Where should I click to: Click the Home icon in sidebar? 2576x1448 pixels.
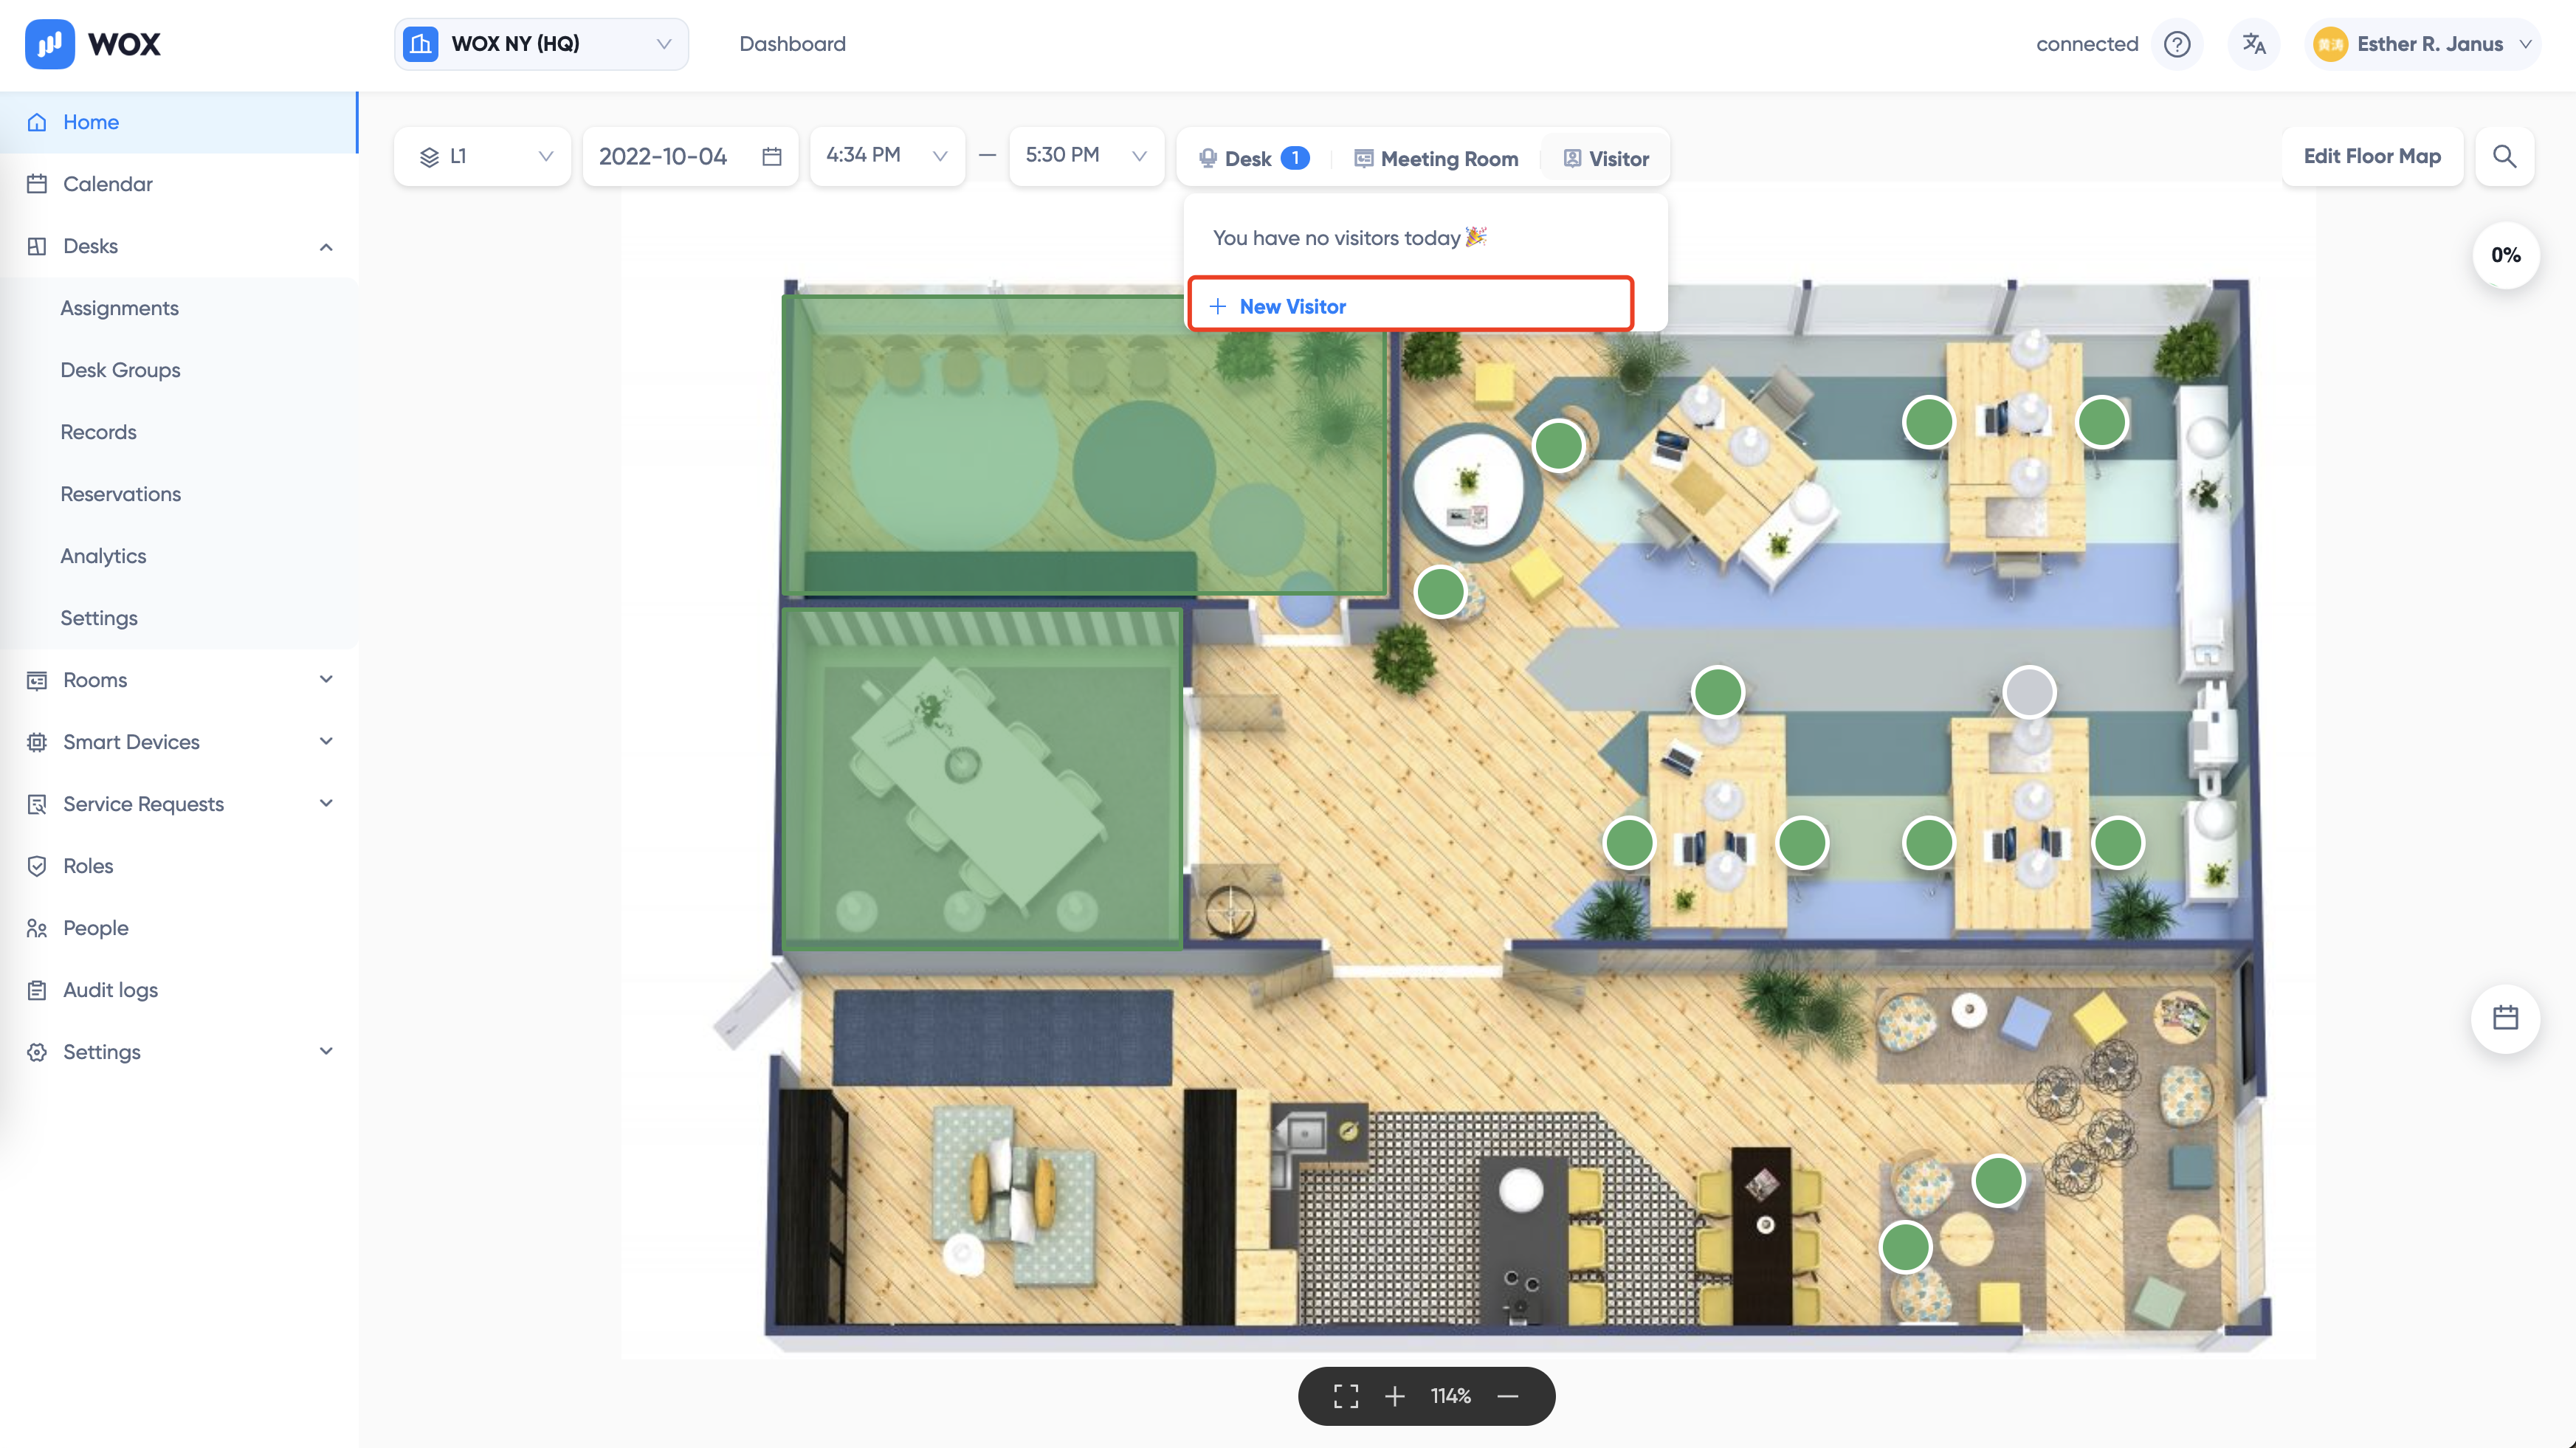pos(37,122)
